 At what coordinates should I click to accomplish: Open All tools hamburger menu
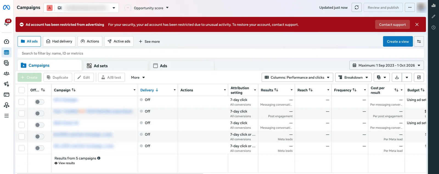pyautogui.click(x=7, y=116)
